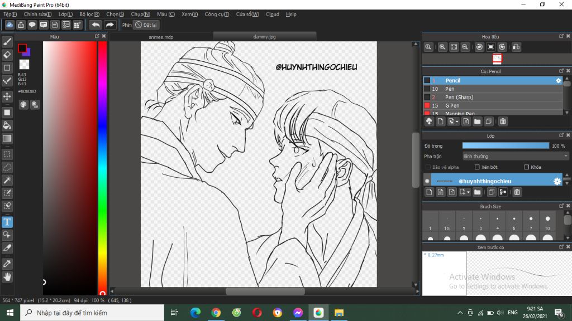Show hidden system tray icons chevron
The height and width of the screenshot is (321, 572).
click(x=460, y=313)
